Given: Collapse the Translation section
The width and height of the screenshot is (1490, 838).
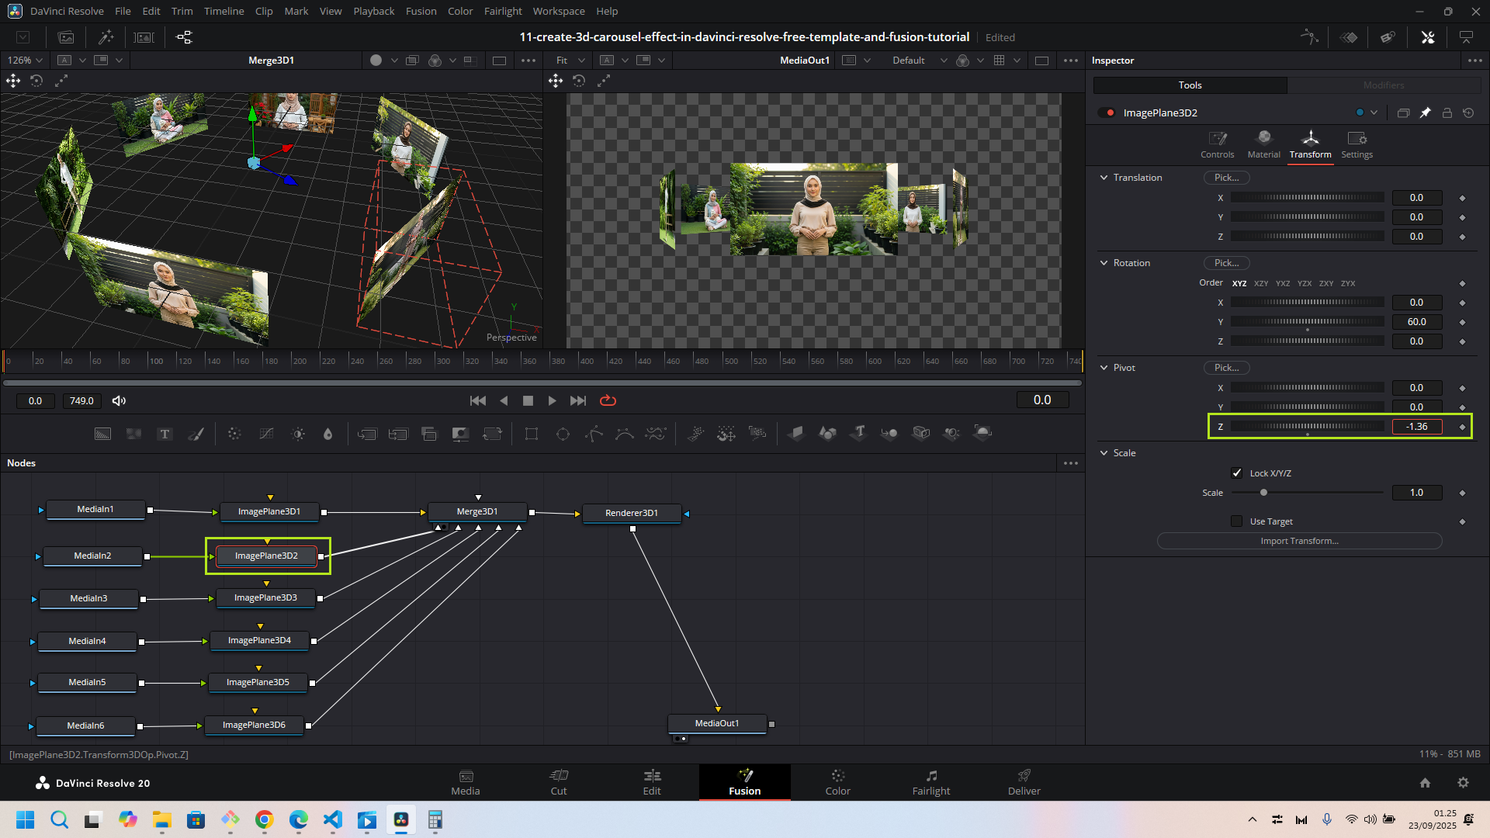Looking at the screenshot, I should (x=1104, y=178).
